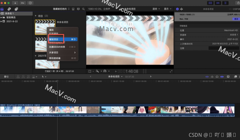This screenshot has width=240, height=140.
Task: Collapse the 项目 (2) section
Action: click(x=35, y=16)
